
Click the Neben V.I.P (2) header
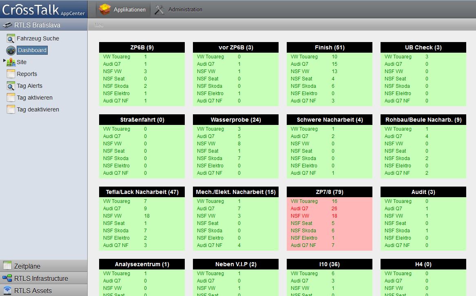point(236,265)
